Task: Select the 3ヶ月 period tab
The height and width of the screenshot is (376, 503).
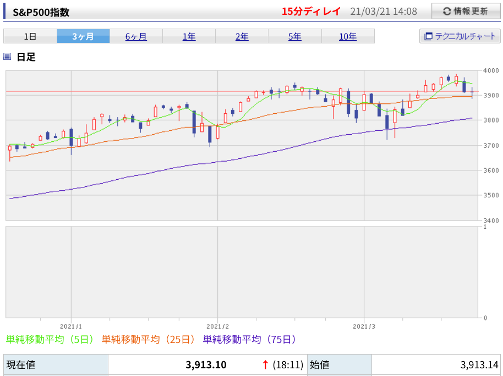Action: pyautogui.click(x=84, y=36)
